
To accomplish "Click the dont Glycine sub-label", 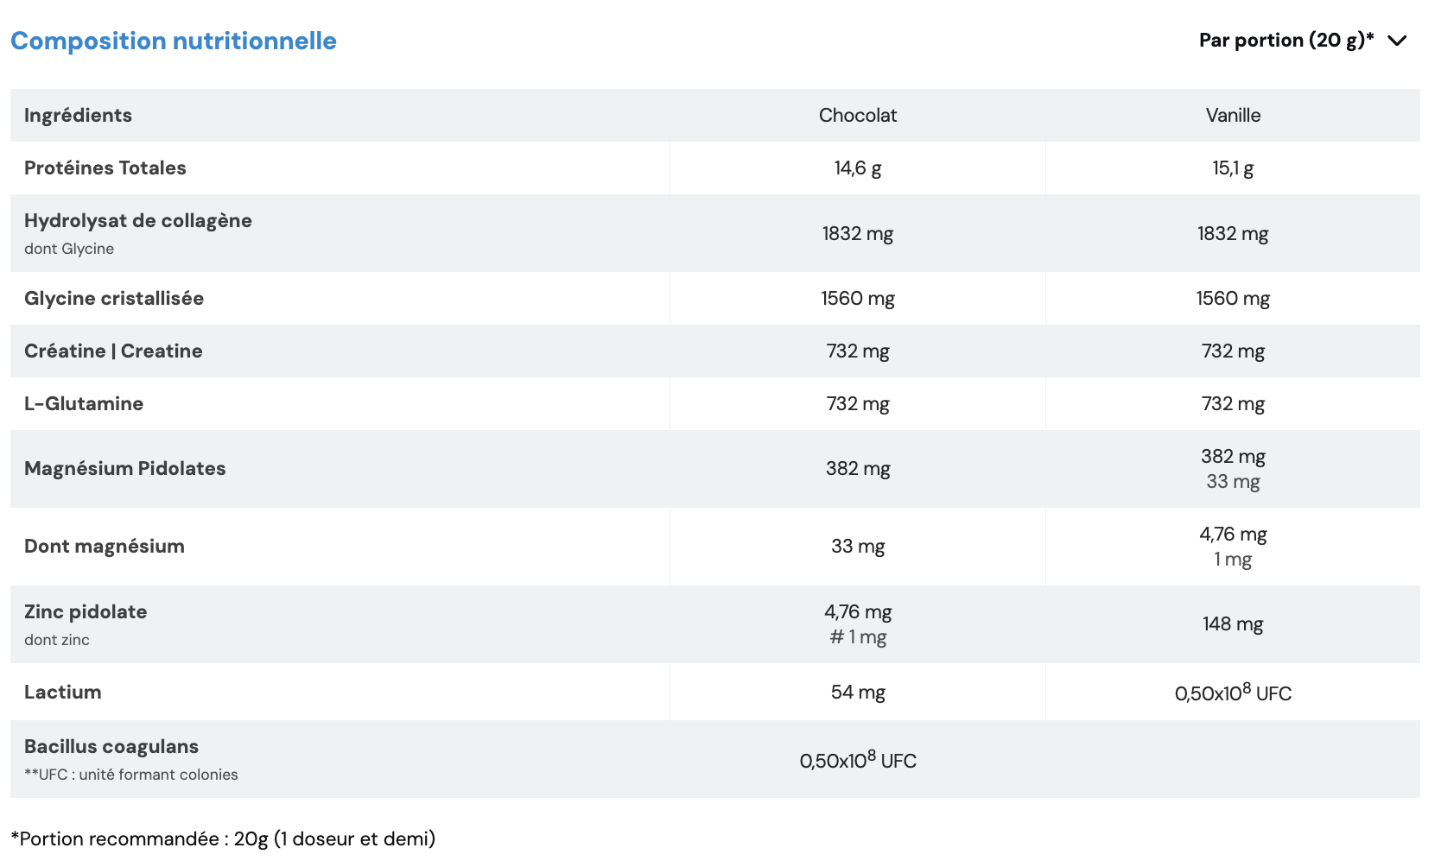I will (69, 249).
